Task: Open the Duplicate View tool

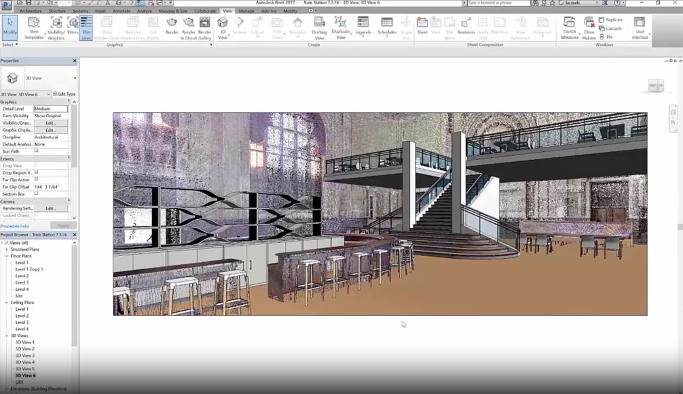Action: click(340, 27)
